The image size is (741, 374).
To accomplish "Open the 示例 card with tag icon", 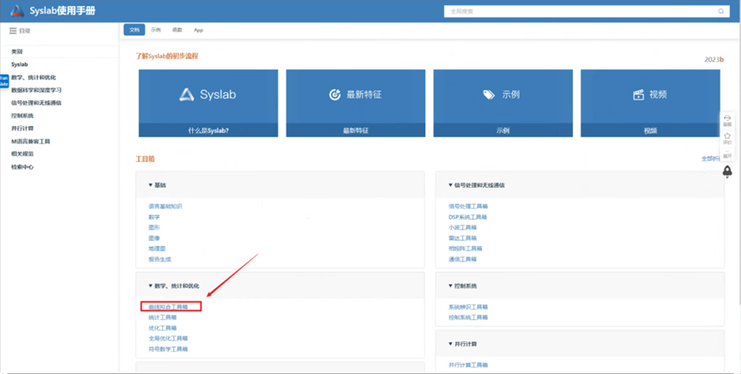I will click(503, 103).
